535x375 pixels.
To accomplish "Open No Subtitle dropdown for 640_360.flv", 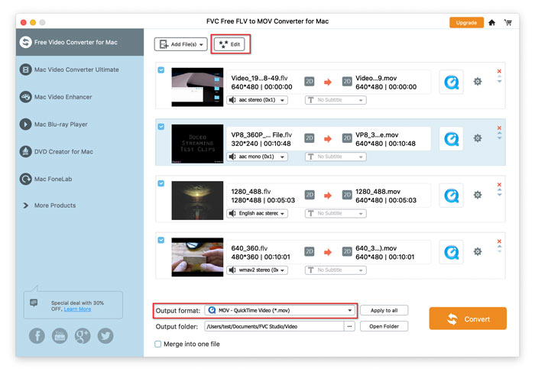I will pos(336,270).
